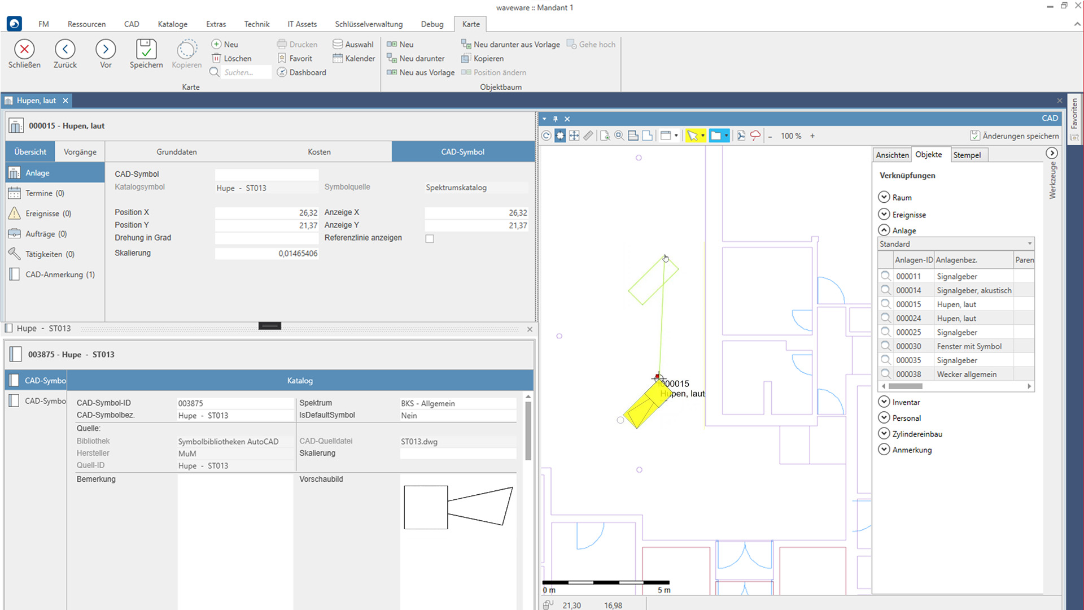Click the Dashboard icon in ribbon
Screen dimensions: 1084x610
[x=282, y=72]
